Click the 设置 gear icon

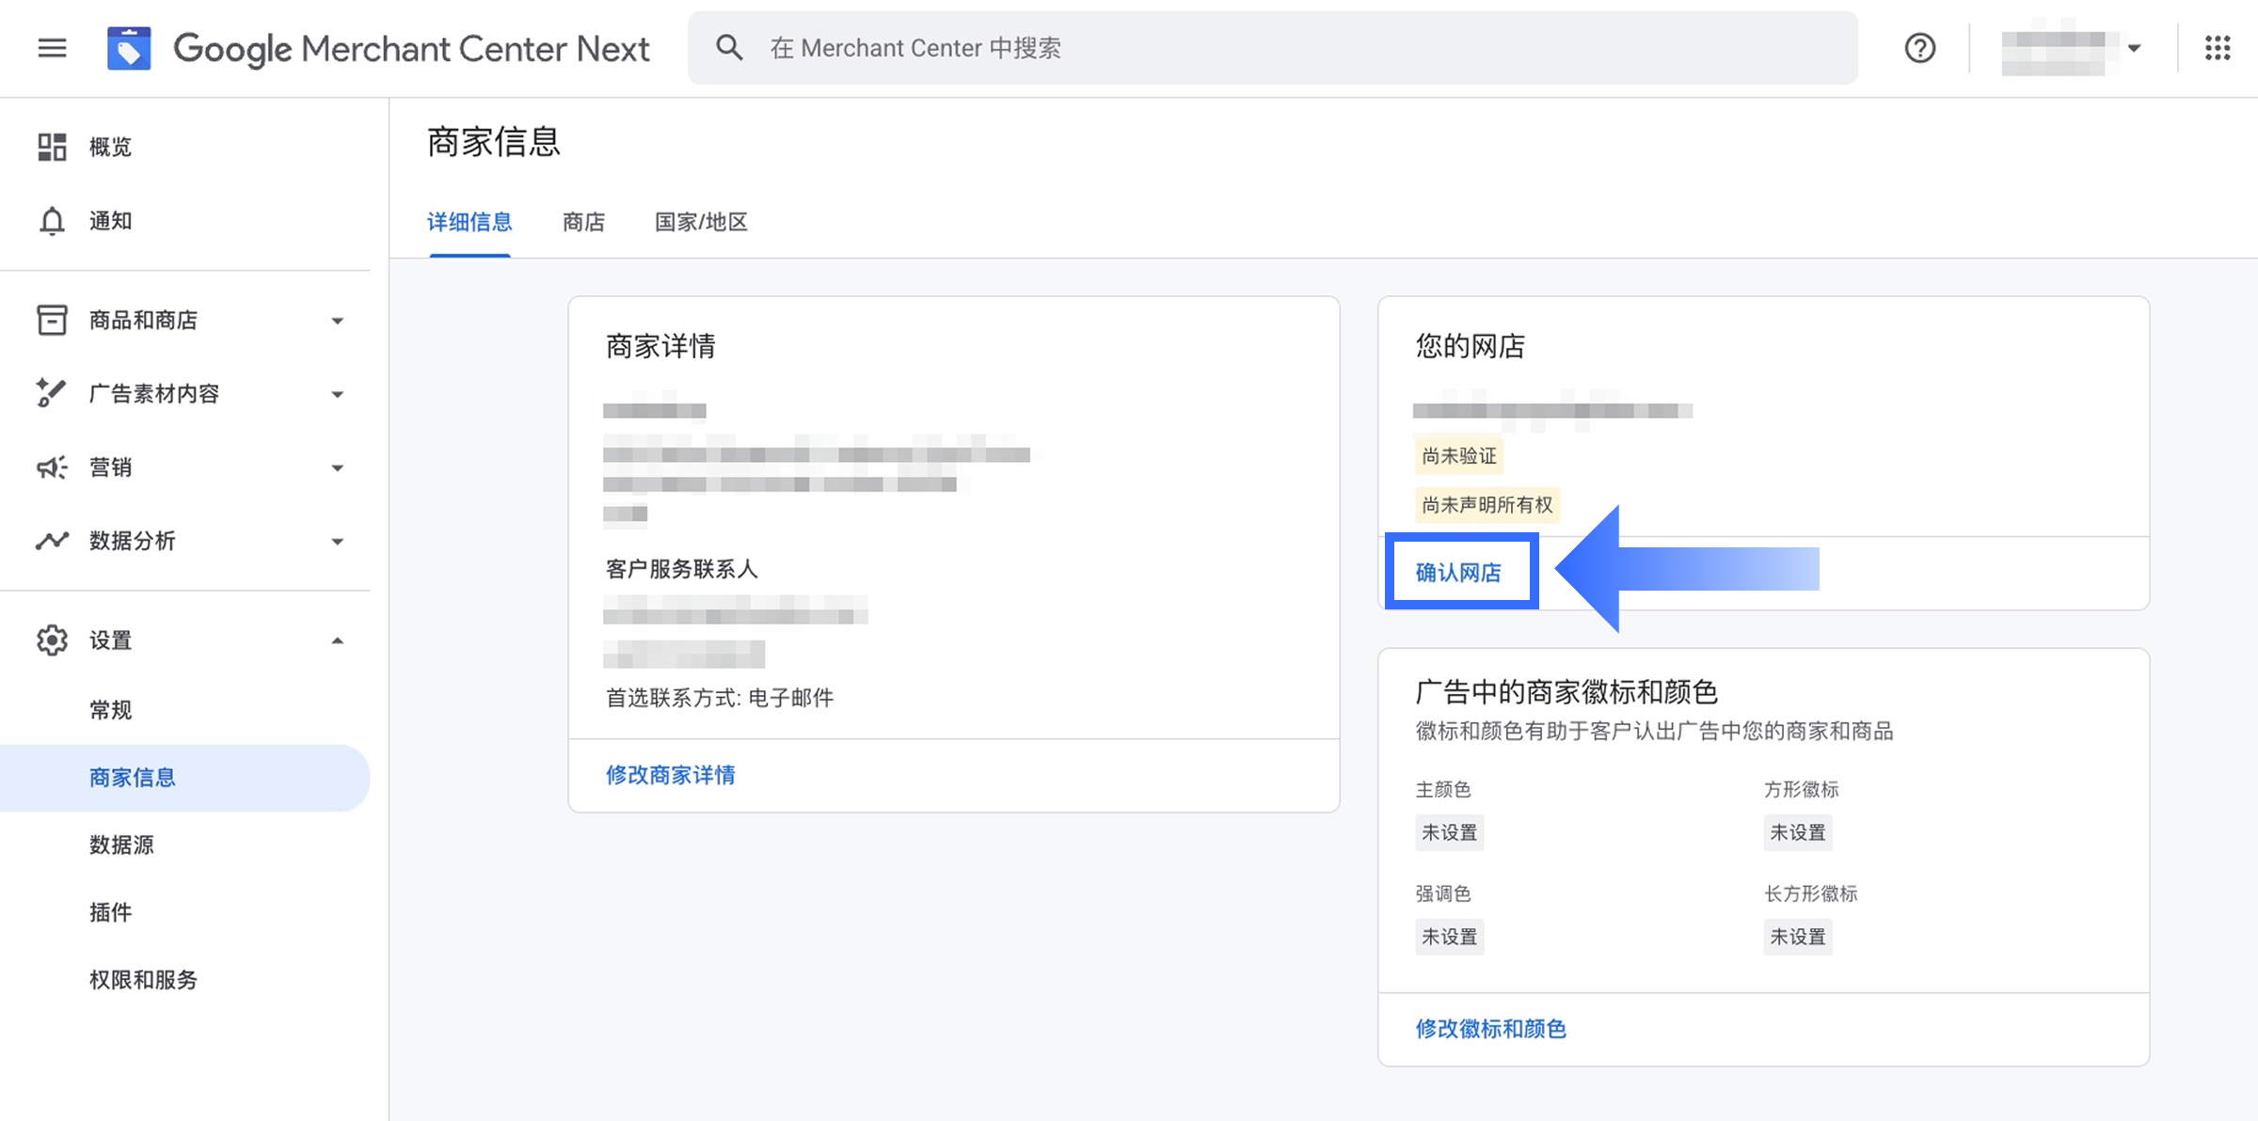pos(52,640)
